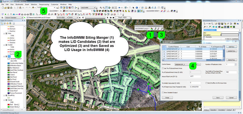Click the Save button in LID Usage
Image resolution: width=243 pixels, height=114 pixels.
[218, 98]
